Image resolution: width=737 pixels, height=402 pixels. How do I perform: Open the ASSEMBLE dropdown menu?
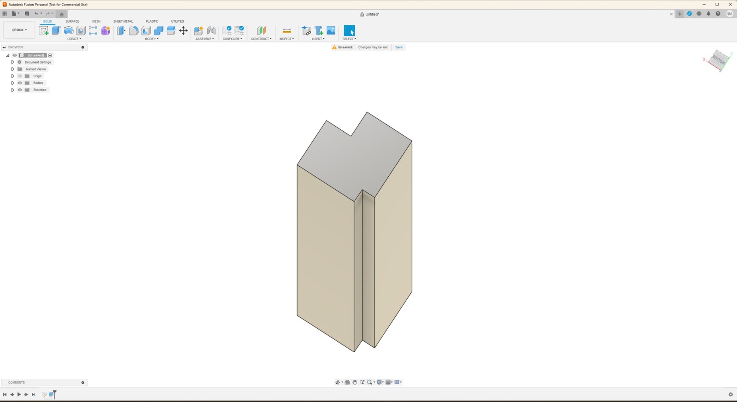[205, 39]
